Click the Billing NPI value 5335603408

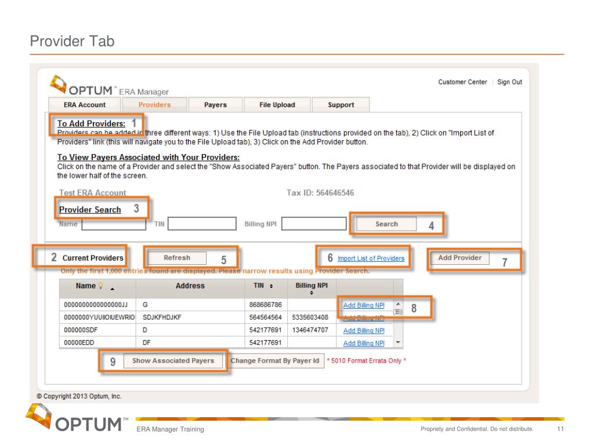[x=310, y=317]
